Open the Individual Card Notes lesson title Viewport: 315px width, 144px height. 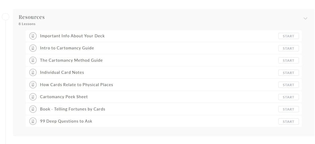[62, 73]
